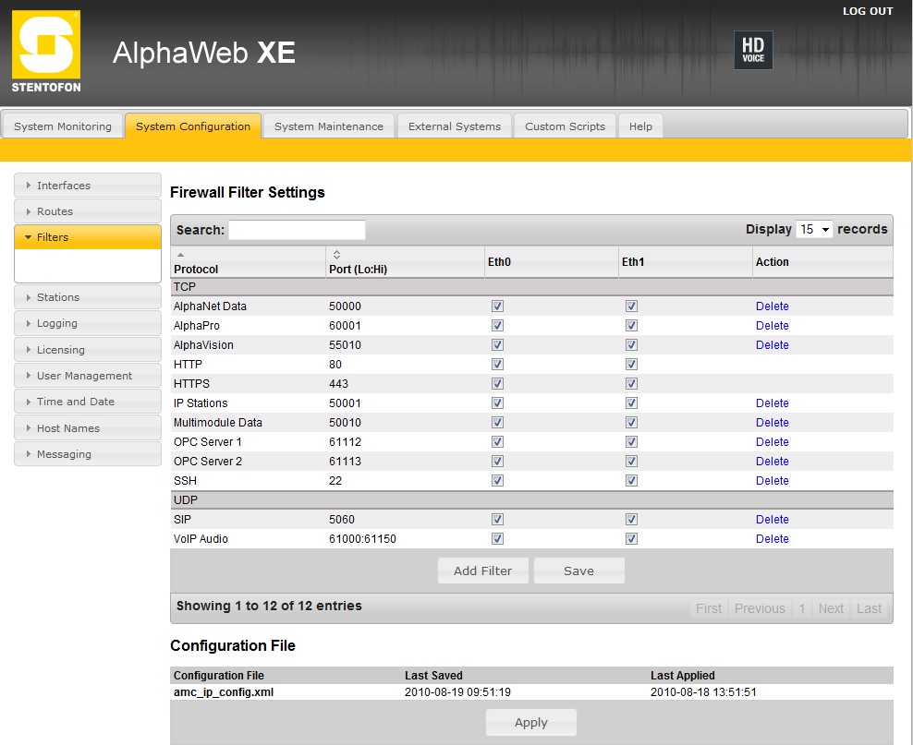Expand the Stations sidebar section
The image size is (913, 745).
pos(88,297)
